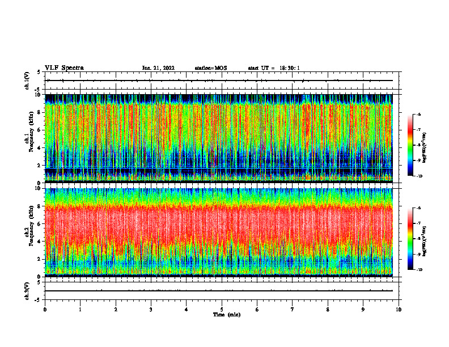Click the log(PSD) label beside ch.2 colorbar
The height and width of the screenshot is (347, 449).
pos(425,241)
